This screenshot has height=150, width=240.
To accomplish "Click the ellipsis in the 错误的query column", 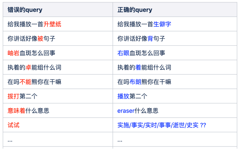I will pos(10,141).
